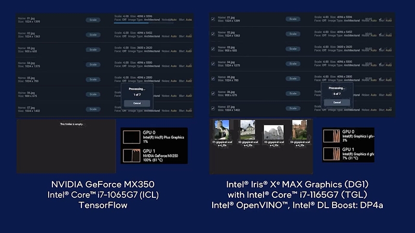Select GPU 0 Intel Graphics i gfx graph
This screenshot has width=415, height=233.
(x=331, y=136)
